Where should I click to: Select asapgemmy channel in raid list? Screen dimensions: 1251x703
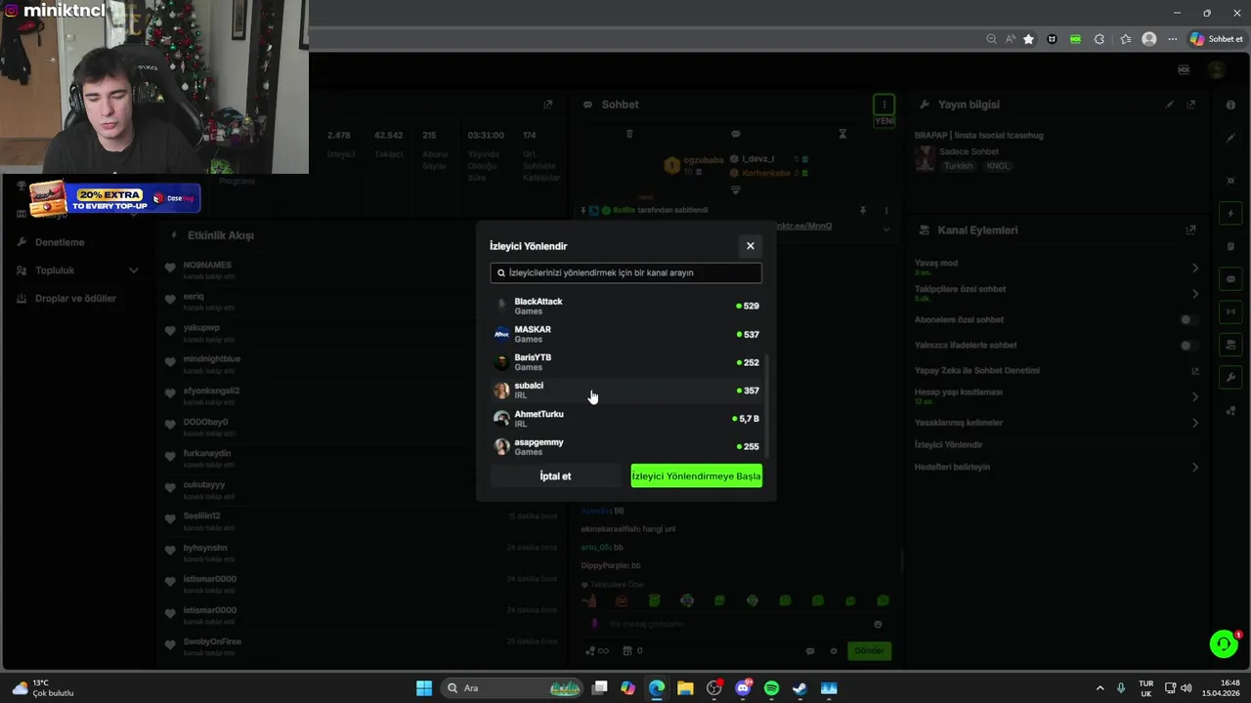[x=625, y=446]
